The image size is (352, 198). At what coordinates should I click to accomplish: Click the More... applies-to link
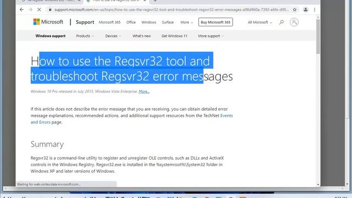[144, 91]
